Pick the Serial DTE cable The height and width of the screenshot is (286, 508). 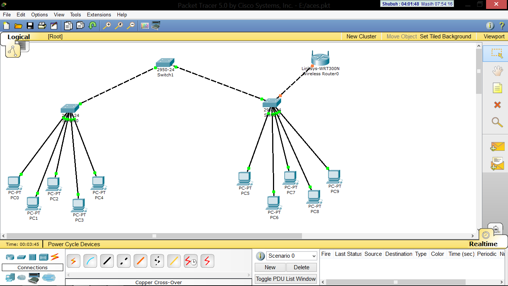207,261
